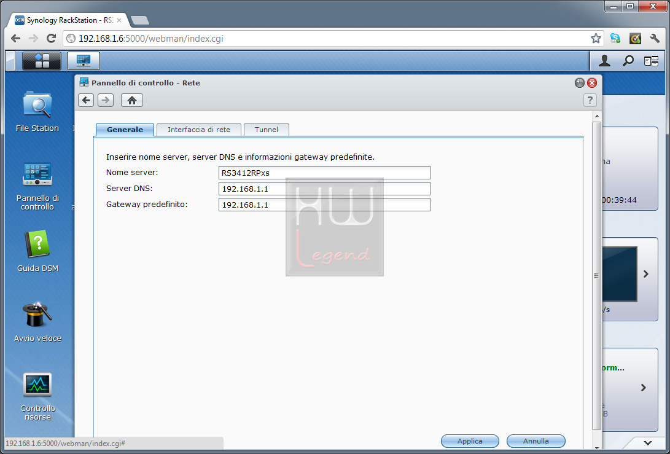Open the user options icon
Screen dimensions: 670x454
604,61
